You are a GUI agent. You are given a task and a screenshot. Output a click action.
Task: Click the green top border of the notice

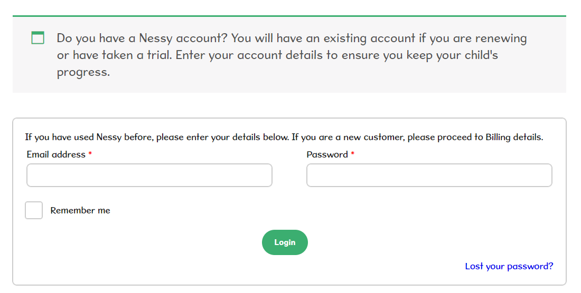tap(289, 16)
